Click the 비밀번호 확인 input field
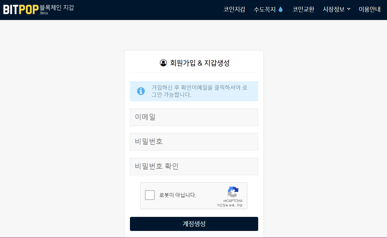Viewport: 387px width, 238px height. coord(194,166)
